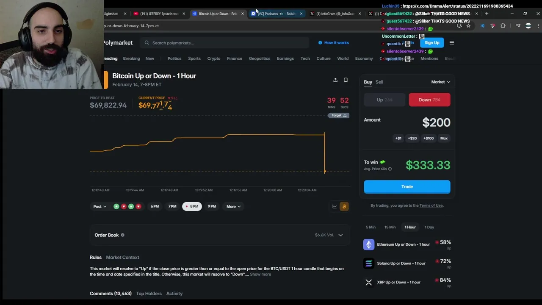Image resolution: width=542 pixels, height=305 pixels.
Task: Open Solana Up or Down market icon
Action: click(x=369, y=263)
